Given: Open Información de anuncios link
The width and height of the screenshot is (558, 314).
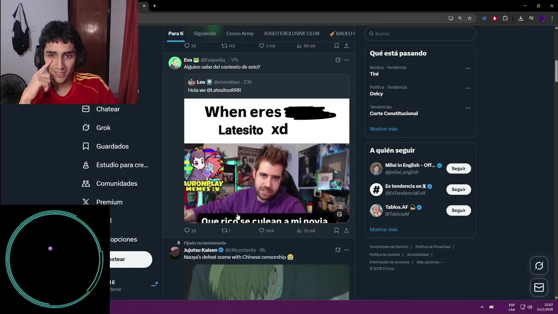Looking at the screenshot, I should point(389,262).
